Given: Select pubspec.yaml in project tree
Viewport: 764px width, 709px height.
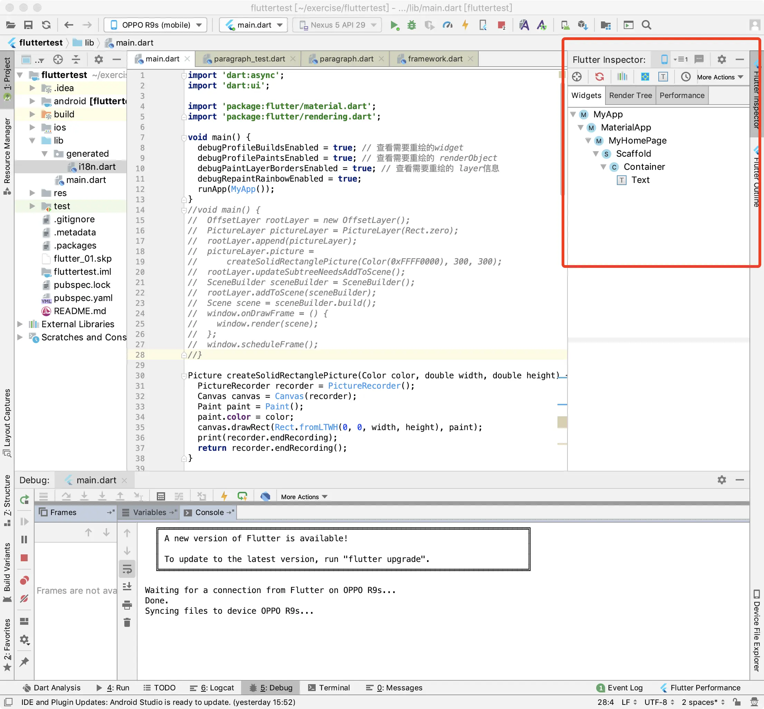Looking at the screenshot, I should point(83,298).
